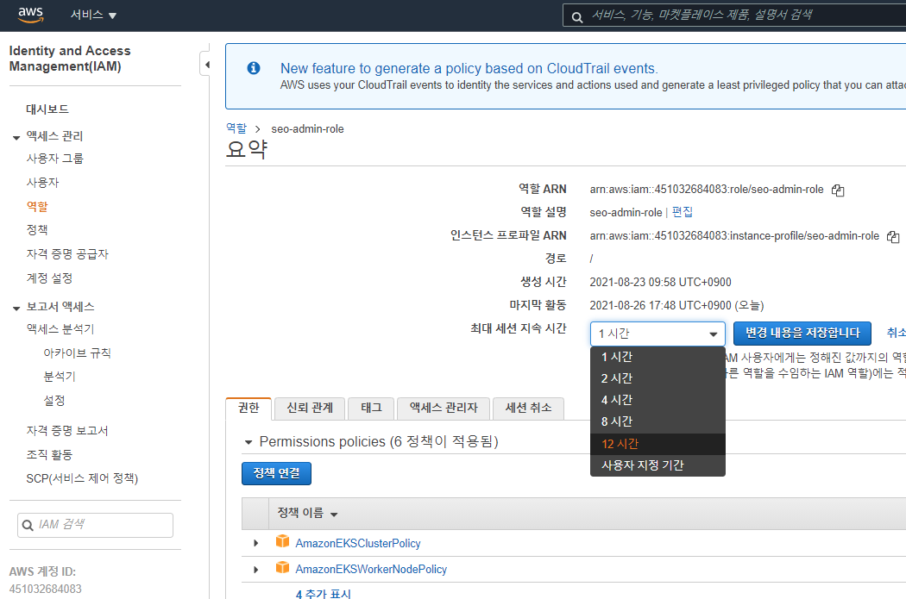Click the 편집 edit description link
The height and width of the screenshot is (599, 906).
tap(683, 212)
